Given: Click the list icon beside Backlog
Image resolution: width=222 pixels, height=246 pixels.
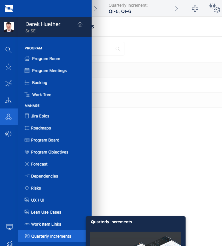Looking at the screenshot, I should 27,82.
